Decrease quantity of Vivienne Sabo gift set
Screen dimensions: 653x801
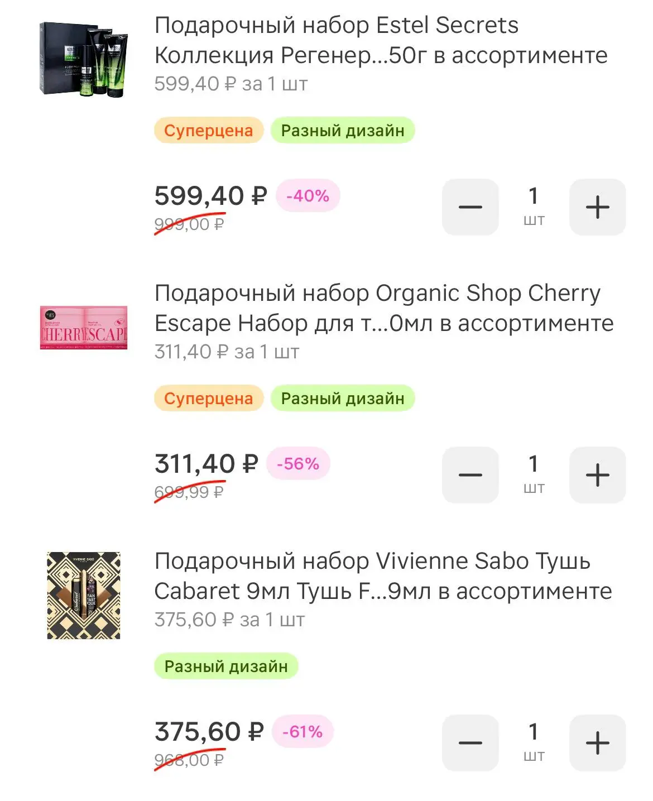pyautogui.click(x=470, y=743)
